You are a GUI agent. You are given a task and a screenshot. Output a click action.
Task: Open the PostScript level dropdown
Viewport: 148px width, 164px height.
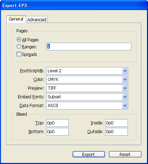tap(87, 71)
